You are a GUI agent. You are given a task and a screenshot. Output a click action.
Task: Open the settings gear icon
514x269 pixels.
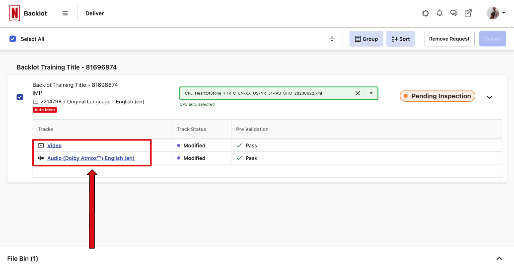coord(426,13)
